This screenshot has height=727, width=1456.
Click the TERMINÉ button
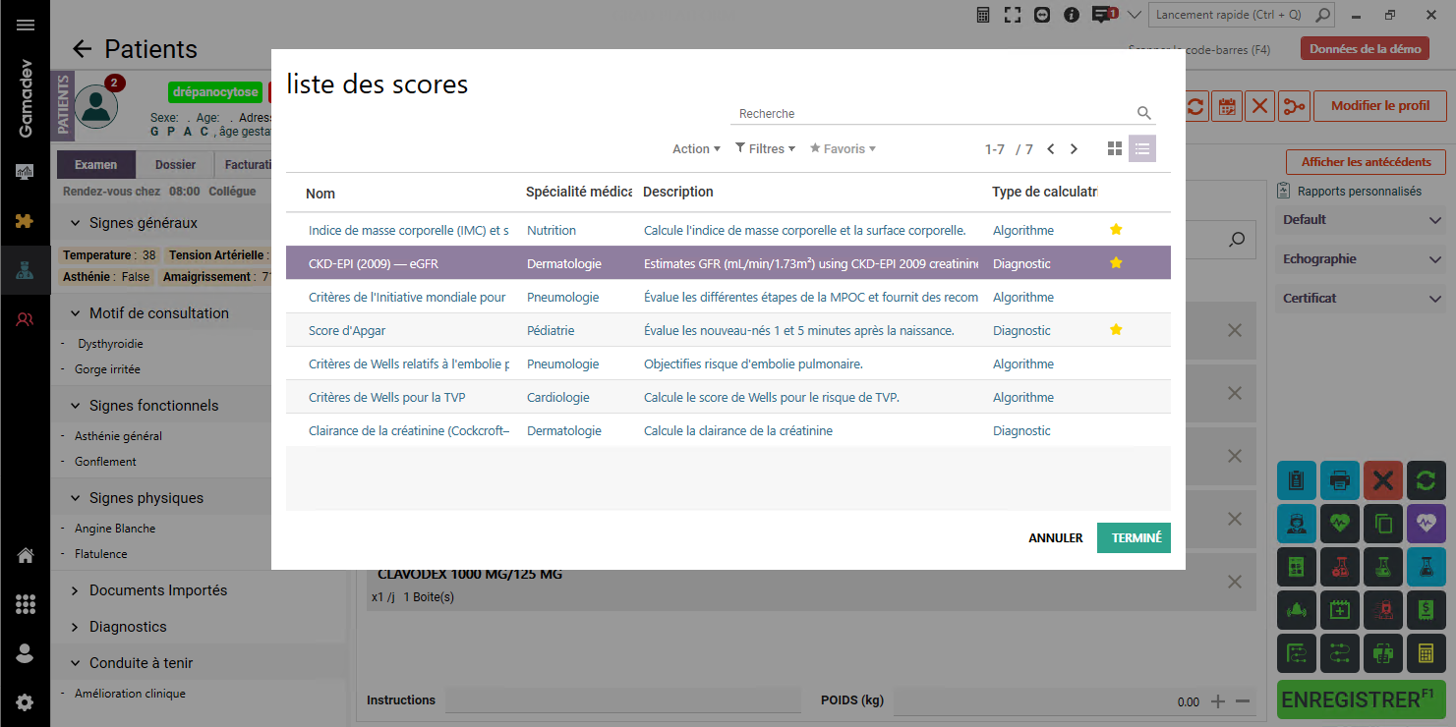(1136, 537)
